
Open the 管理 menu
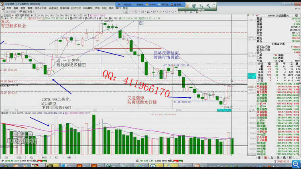click(30, 8)
